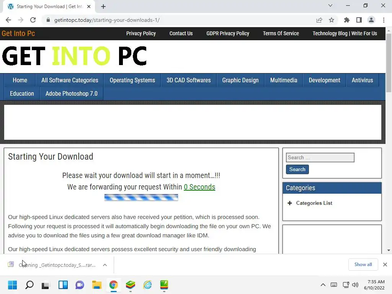This screenshot has width=392, height=294.
Task: Open Internet Explorer from taskbar
Action: 147,285
